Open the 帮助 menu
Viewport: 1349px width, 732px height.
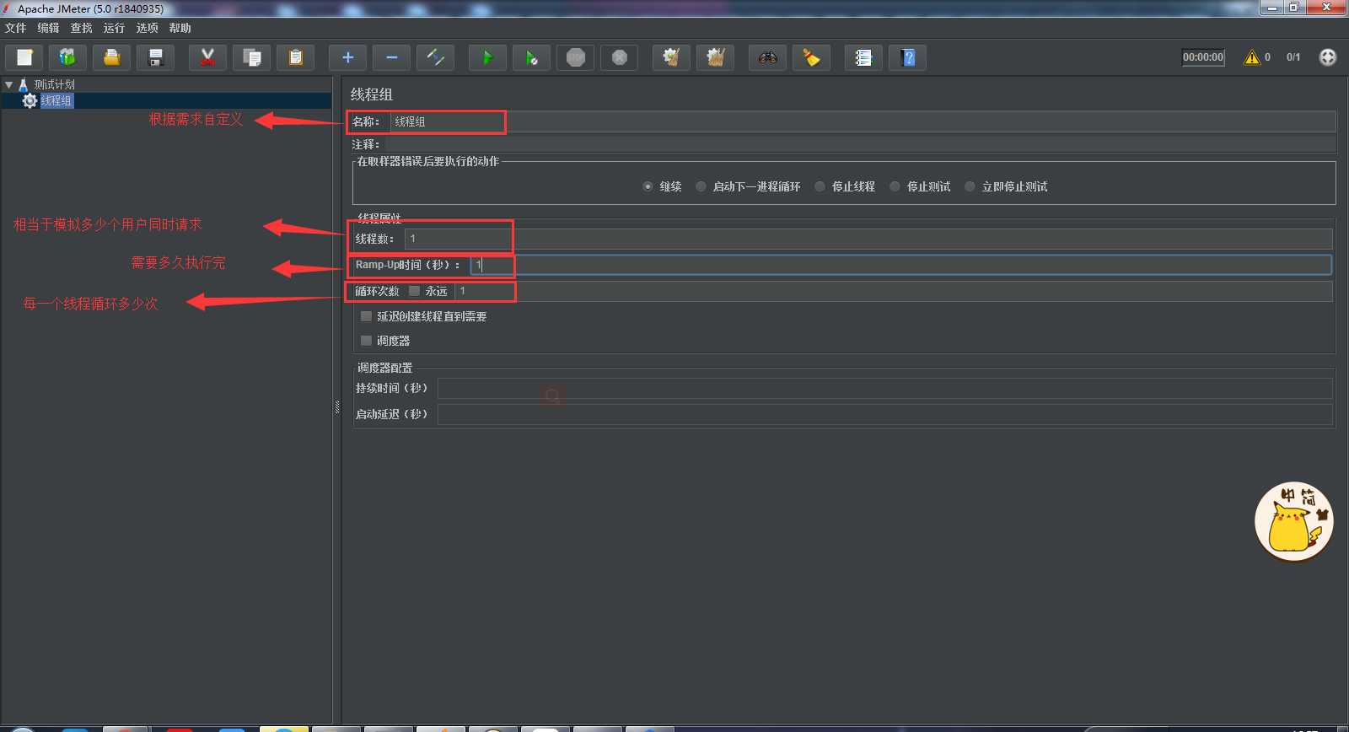(180, 28)
